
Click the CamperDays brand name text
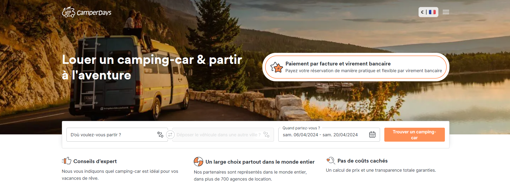(x=94, y=13)
